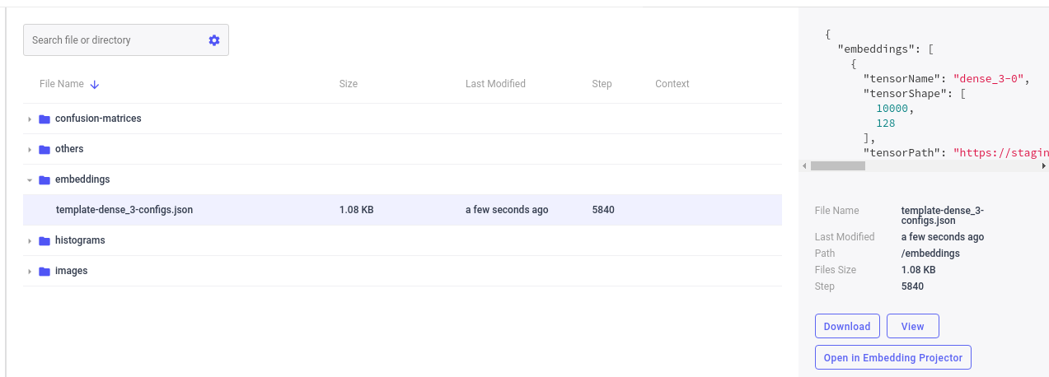Open in Embedding Projector
This screenshot has height=377, width=1049.
click(x=893, y=358)
